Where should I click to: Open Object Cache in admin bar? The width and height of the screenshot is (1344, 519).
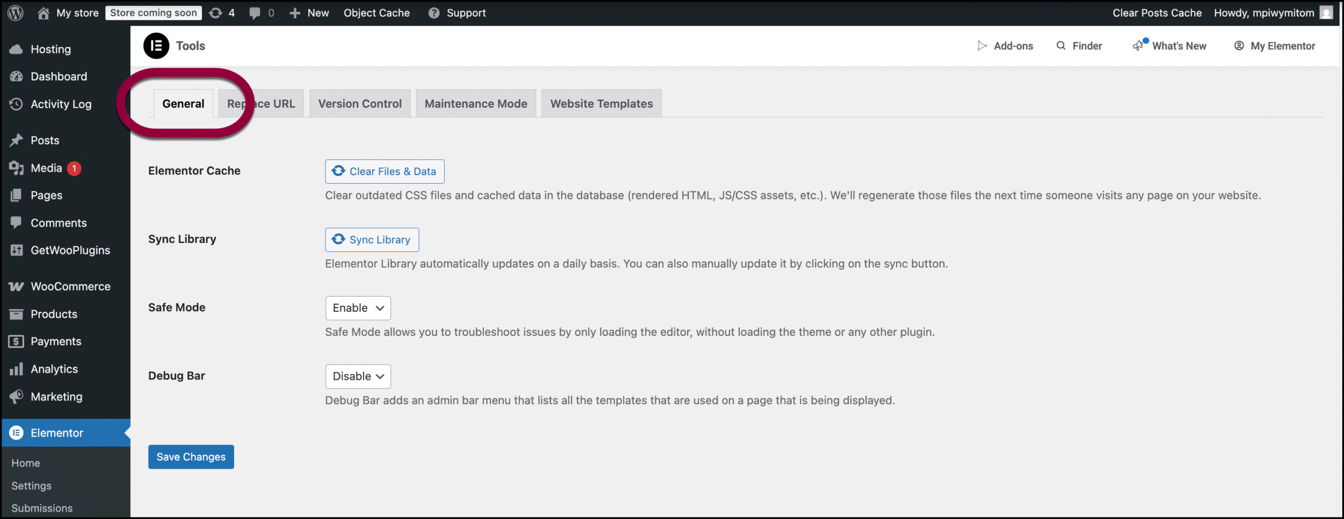[376, 13]
